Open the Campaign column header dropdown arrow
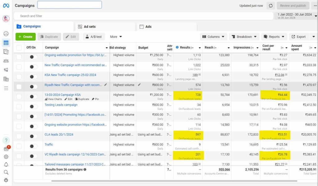Screen dimensions: 318x186 (107, 48)
